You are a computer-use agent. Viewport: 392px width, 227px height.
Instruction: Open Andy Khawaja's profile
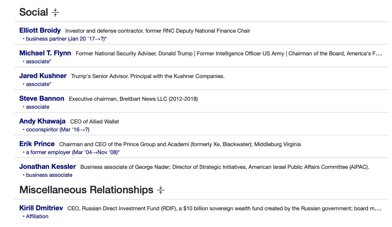[42, 121]
